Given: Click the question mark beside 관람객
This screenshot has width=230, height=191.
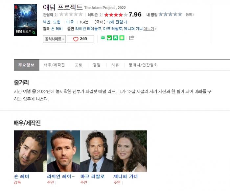Looking at the screenshot, I should [56, 15].
